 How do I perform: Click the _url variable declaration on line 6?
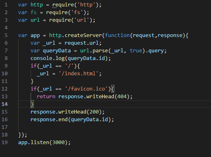pyautogui.click(x=49, y=43)
